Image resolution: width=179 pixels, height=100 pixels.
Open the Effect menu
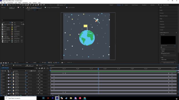tap(20, 3)
